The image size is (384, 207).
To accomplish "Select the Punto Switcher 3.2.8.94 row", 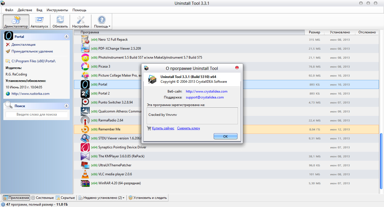I will (x=226, y=102).
